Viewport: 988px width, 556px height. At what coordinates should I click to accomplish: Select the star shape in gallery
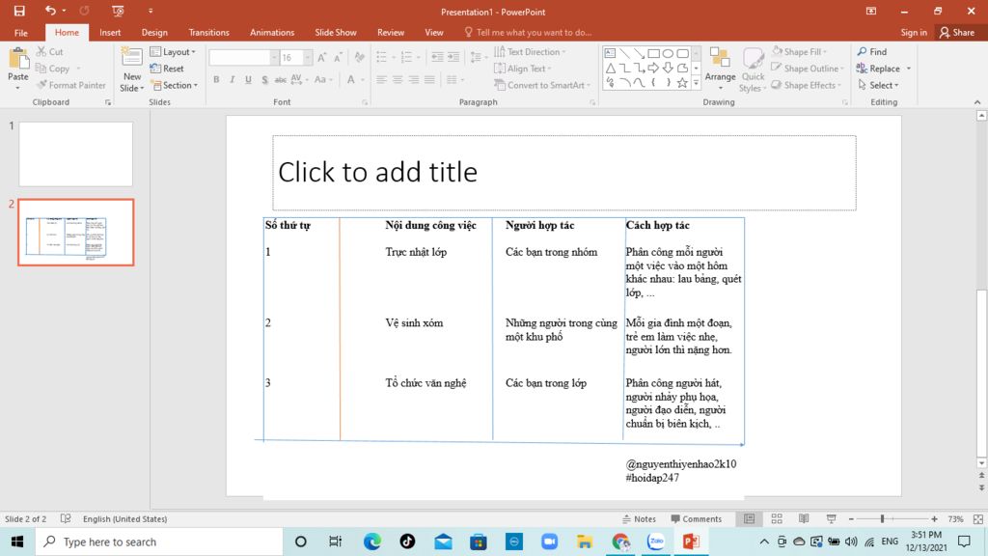click(x=682, y=83)
